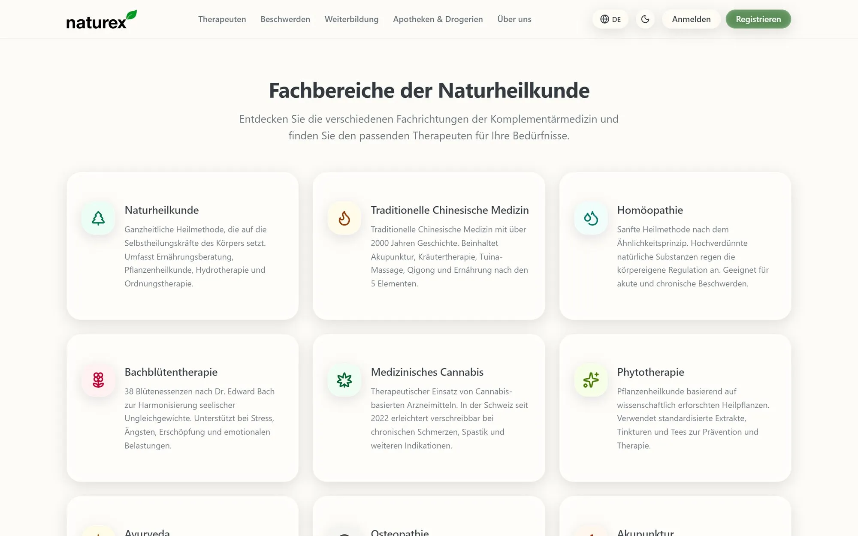Open the DE language selector
The width and height of the screenshot is (858, 536).
(x=610, y=19)
